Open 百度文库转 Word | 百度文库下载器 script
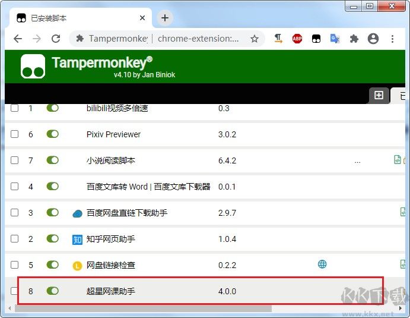This screenshot has width=410, height=318. 148,187
